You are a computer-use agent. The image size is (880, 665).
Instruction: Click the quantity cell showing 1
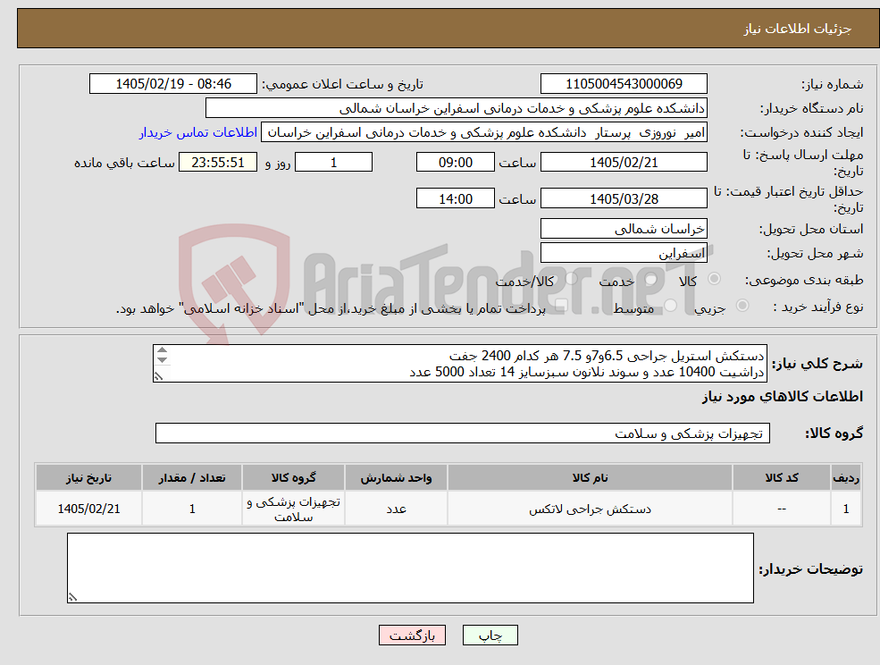[x=192, y=509]
